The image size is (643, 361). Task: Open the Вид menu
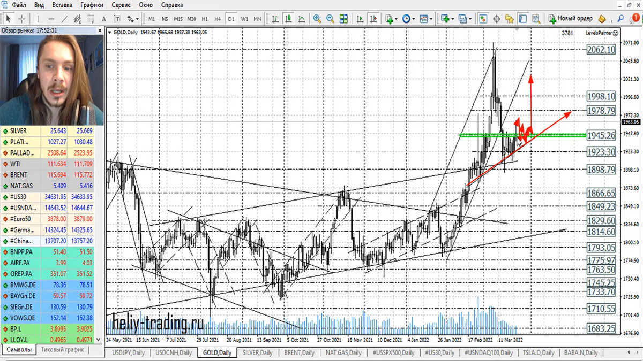pos(39,5)
